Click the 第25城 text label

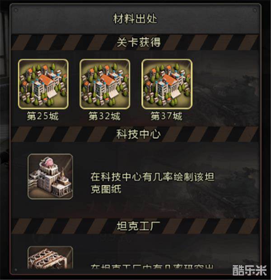click(43, 116)
